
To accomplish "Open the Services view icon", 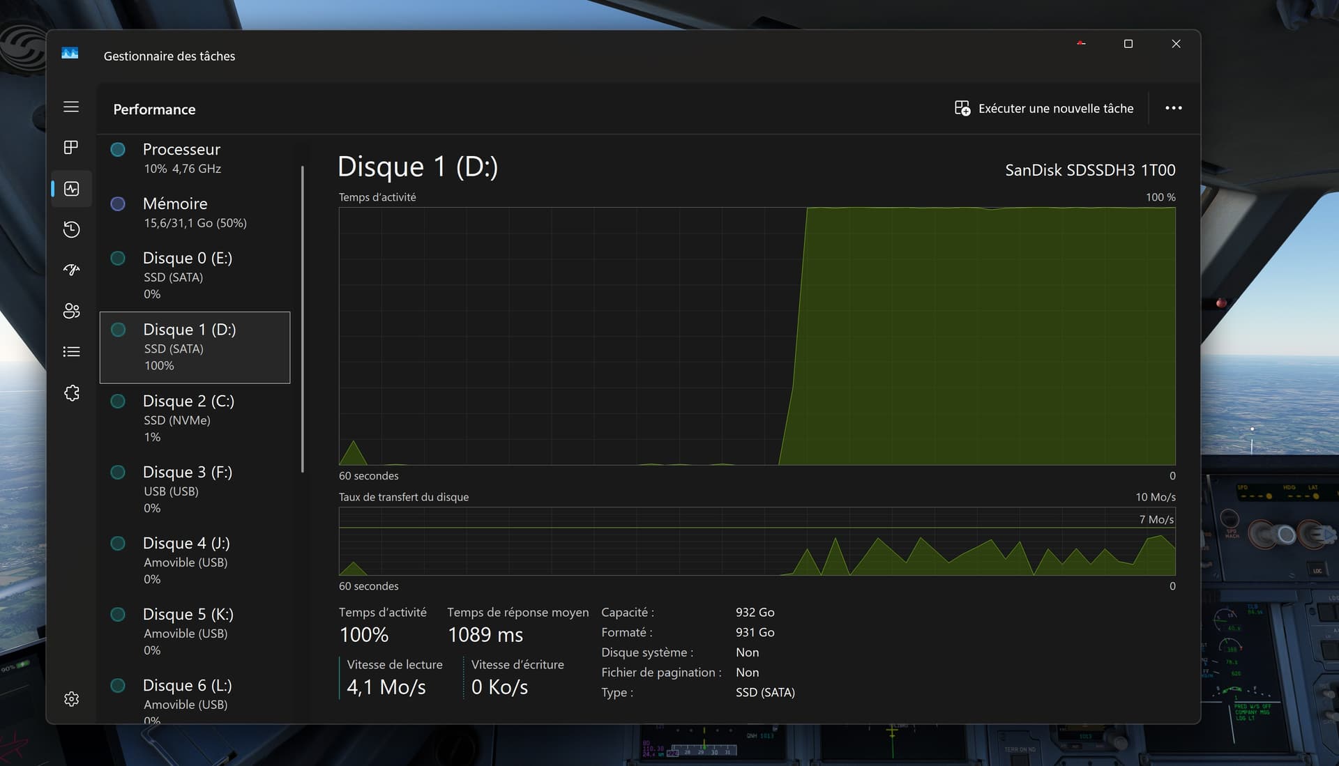I will 71,392.
